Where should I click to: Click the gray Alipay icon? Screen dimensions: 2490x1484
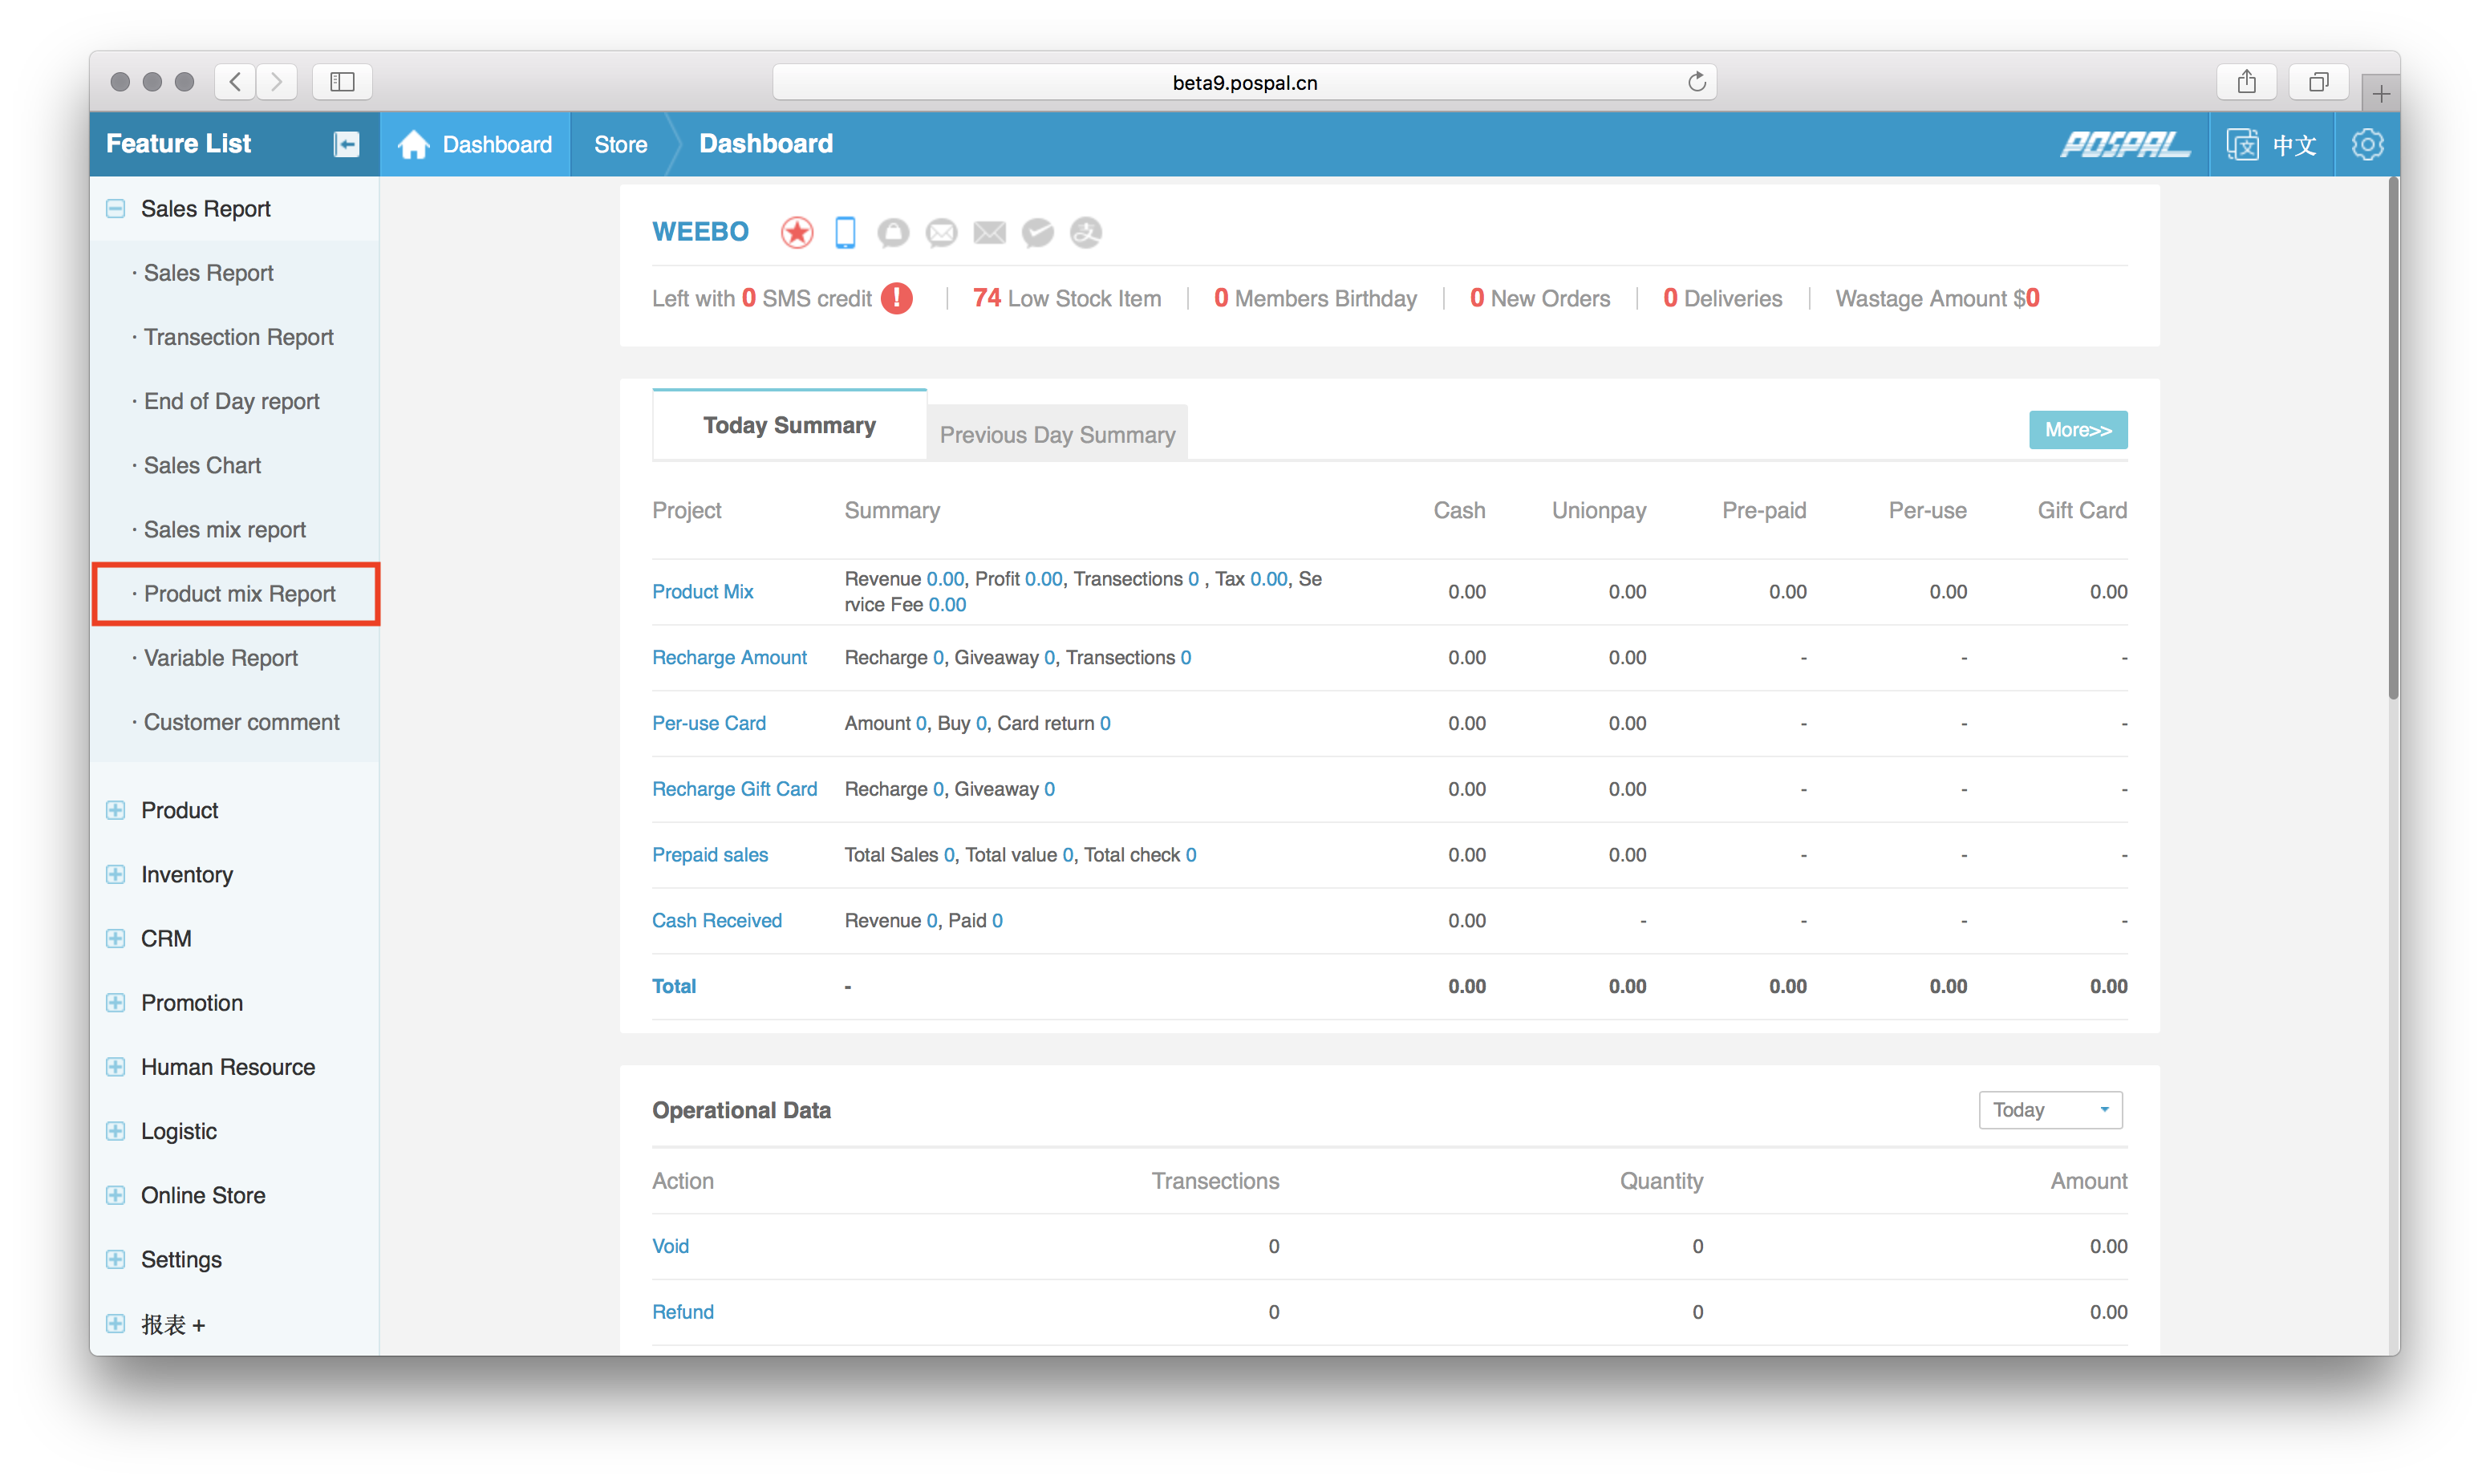(x=1086, y=233)
